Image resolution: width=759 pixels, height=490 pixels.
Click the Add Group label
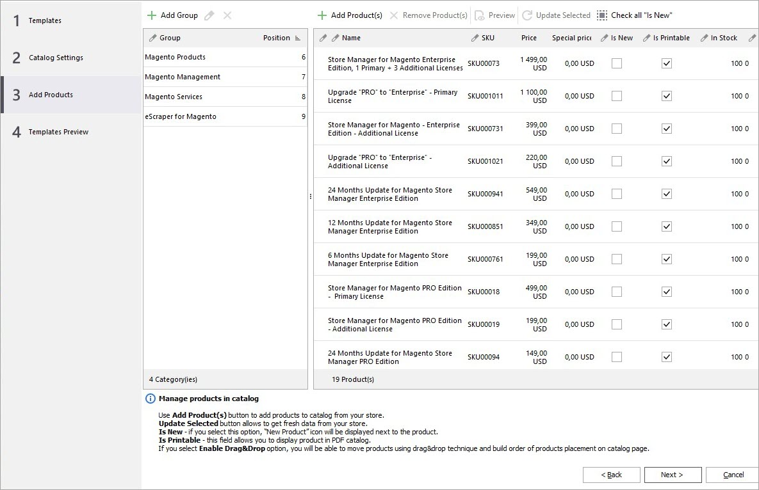click(179, 15)
